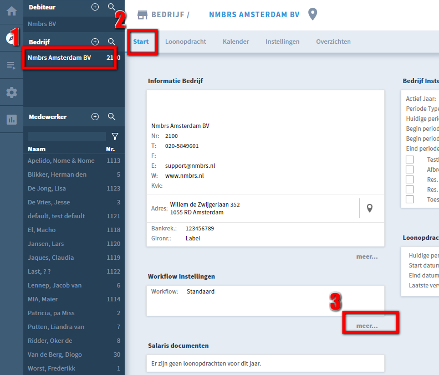Open the list/queue icon in left sidebar
This screenshot has width=439, height=375.
12,65
